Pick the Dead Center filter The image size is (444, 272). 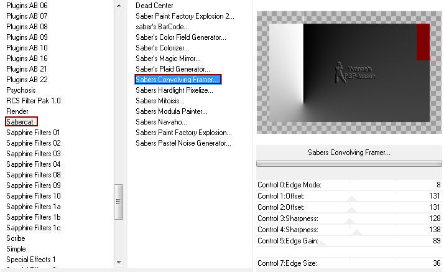tap(154, 6)
